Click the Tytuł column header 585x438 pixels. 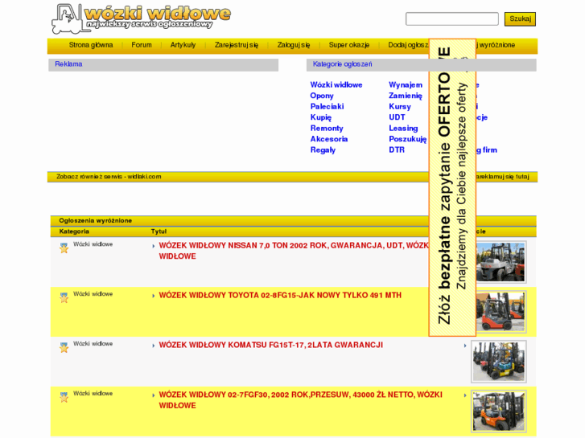tap(159, 231)
